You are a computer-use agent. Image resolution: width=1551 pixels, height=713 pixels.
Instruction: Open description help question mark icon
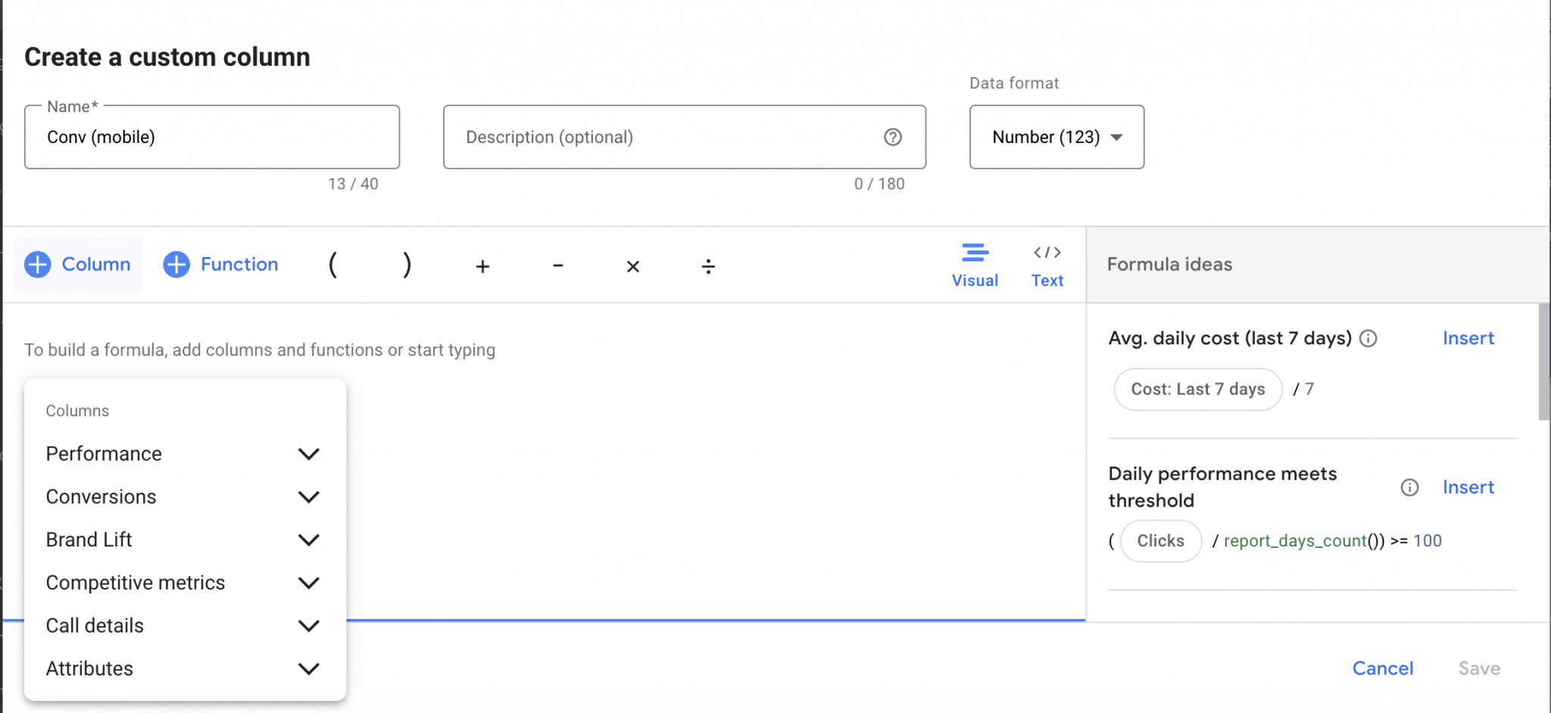pos(893,137)
